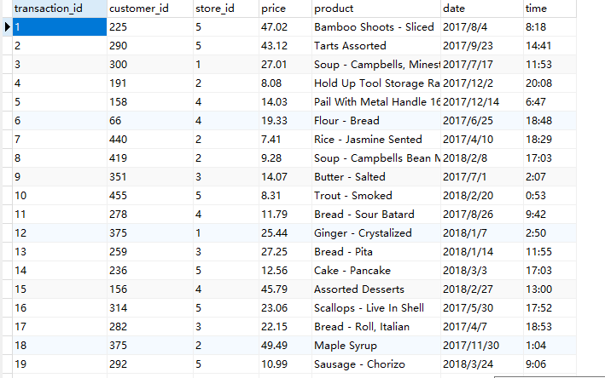Select the date column header

tap(482, 9)
